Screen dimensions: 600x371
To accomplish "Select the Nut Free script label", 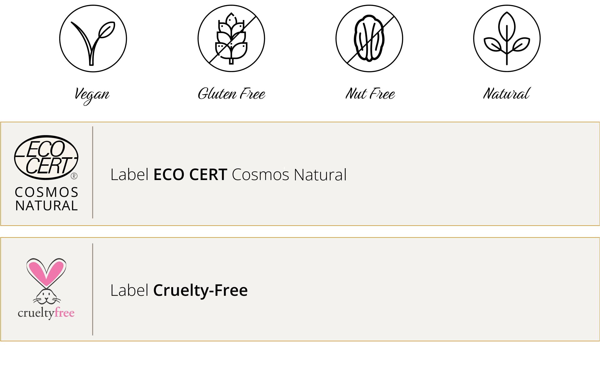I will [370, 94].
